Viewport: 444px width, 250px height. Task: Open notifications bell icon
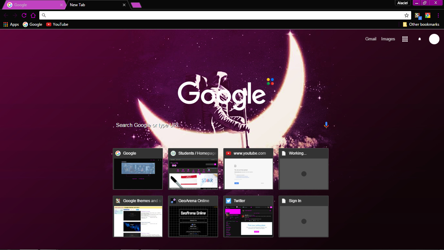[420, 39]
